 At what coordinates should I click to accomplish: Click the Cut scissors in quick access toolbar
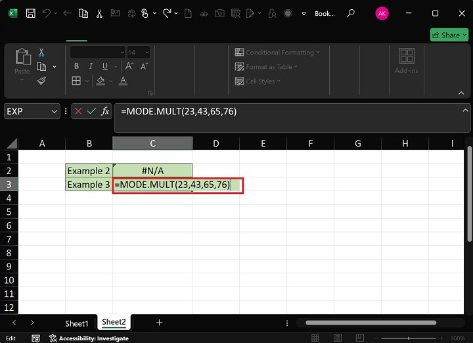[99, 13]
